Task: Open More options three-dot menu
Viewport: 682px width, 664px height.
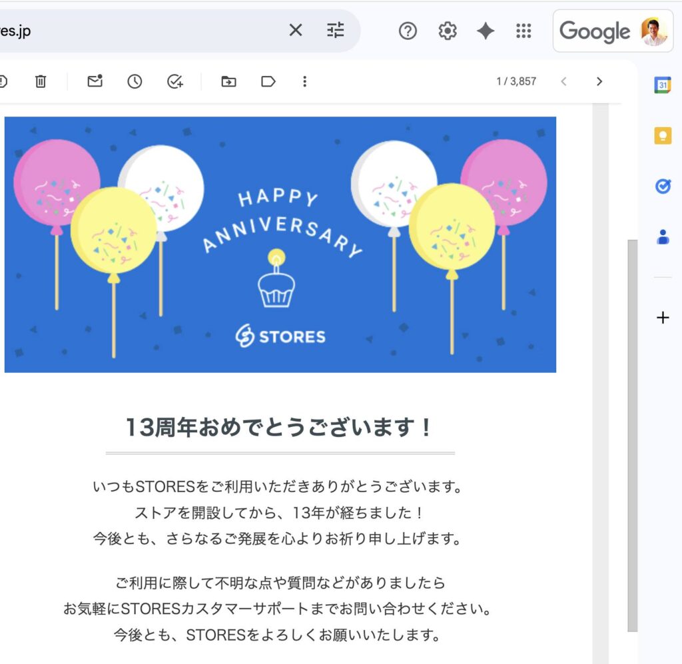Action: 304,81
